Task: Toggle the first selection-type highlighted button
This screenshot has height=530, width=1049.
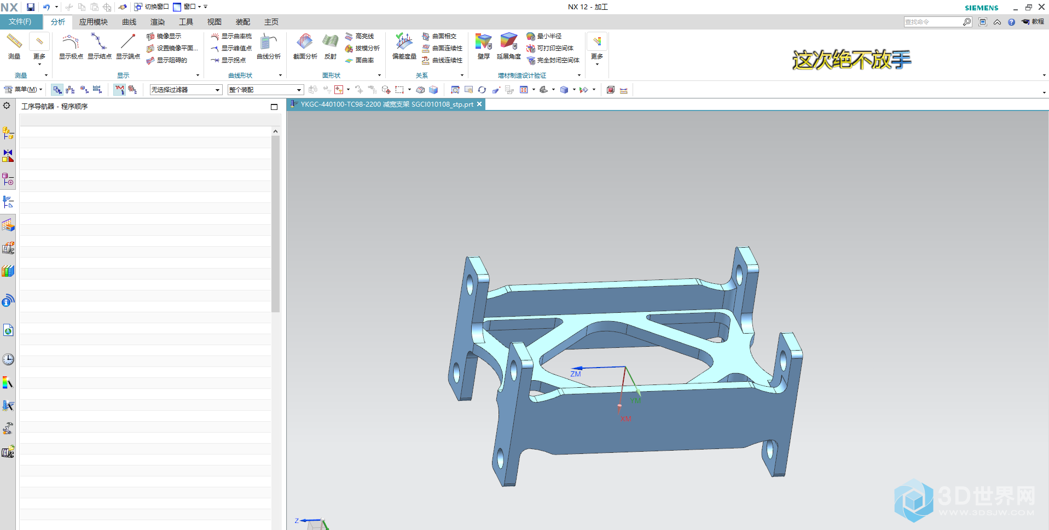Action: [57, 90]
